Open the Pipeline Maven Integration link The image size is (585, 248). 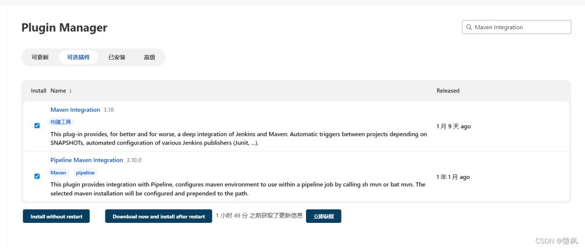[x=87, y=160]
